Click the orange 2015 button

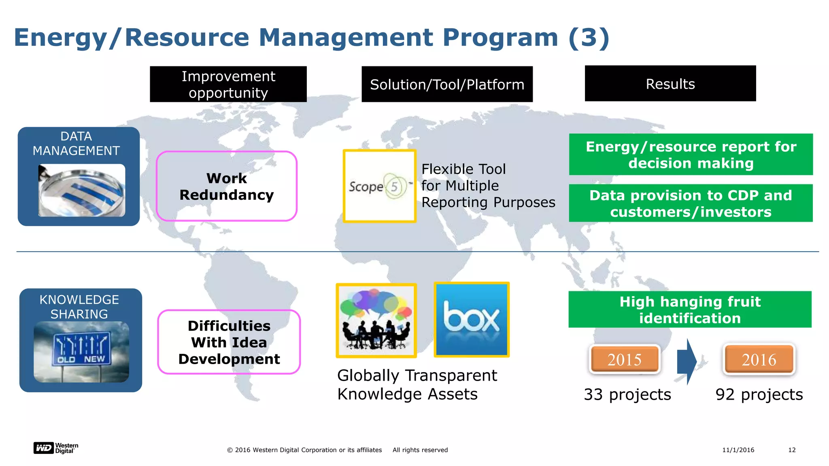point(625,359)
